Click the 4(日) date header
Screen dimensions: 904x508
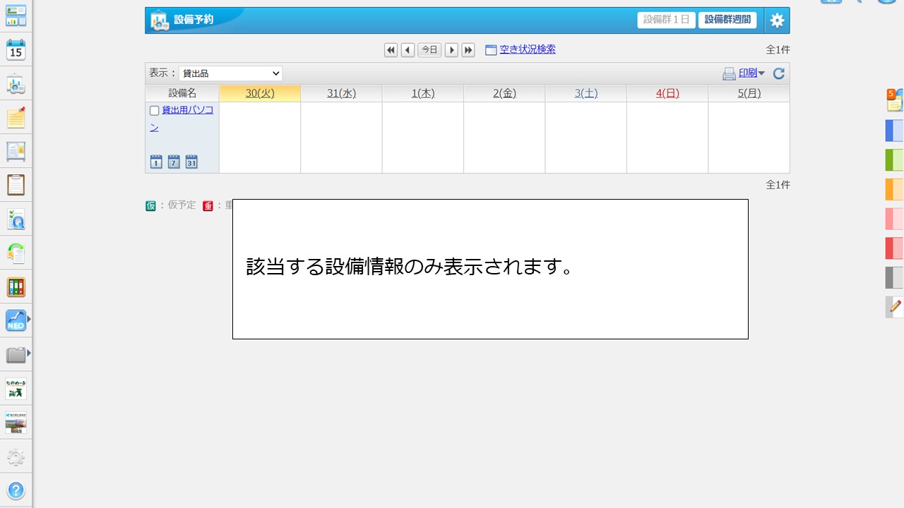[x=667, y=93]
